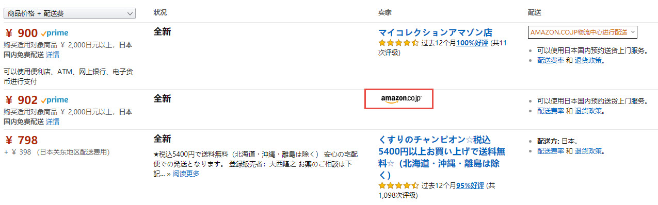This screenshot has height=205, width=658.
Task: Click 阅读更多 to expand seller notes
Action: [186, 174]
